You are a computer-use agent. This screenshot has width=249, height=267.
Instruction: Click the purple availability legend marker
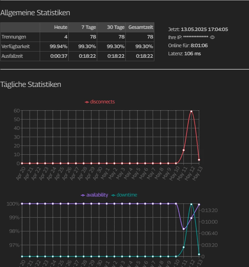(x=83, y=195)
